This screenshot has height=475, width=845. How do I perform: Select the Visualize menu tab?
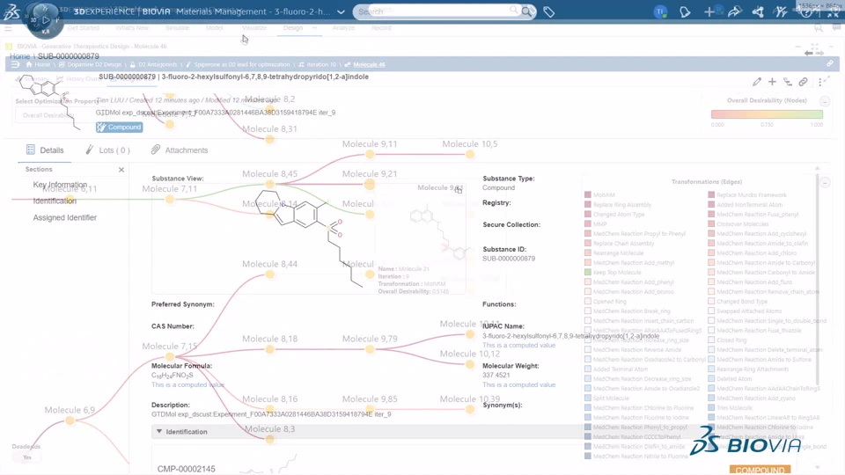(254, 27)
